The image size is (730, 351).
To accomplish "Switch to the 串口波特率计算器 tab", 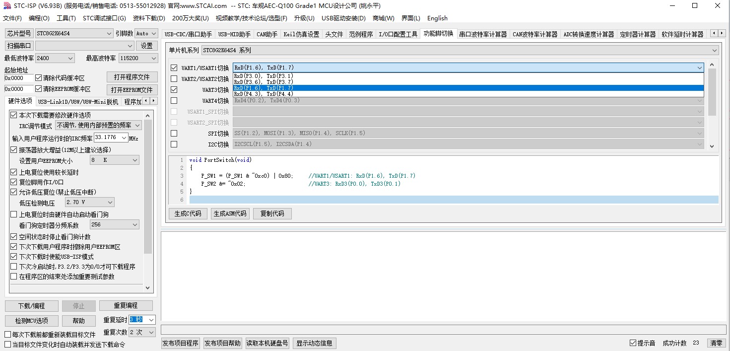I will click(483, 34).
